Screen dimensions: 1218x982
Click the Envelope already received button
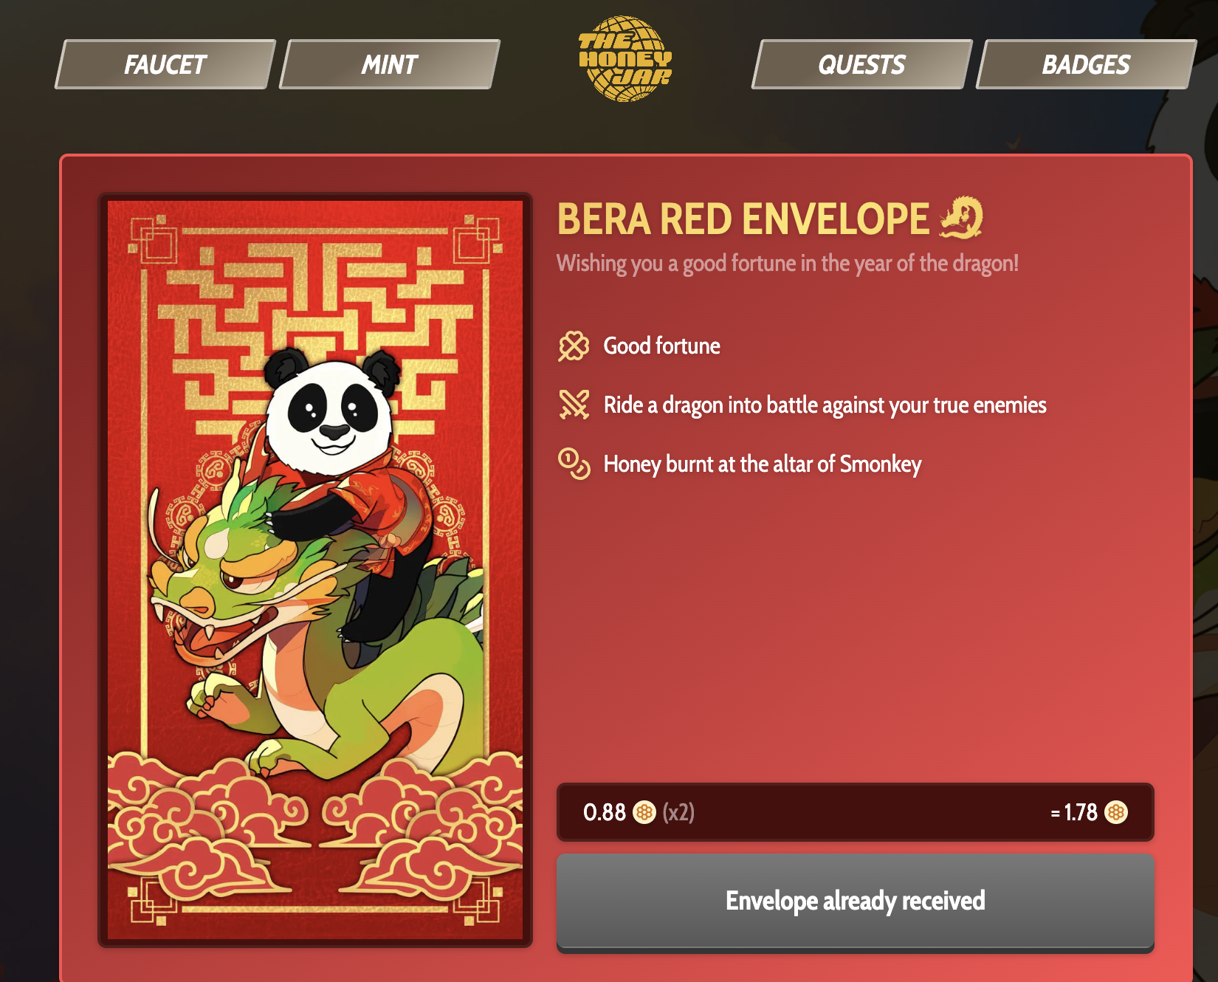pyautogui.click(x=856, y=902)
